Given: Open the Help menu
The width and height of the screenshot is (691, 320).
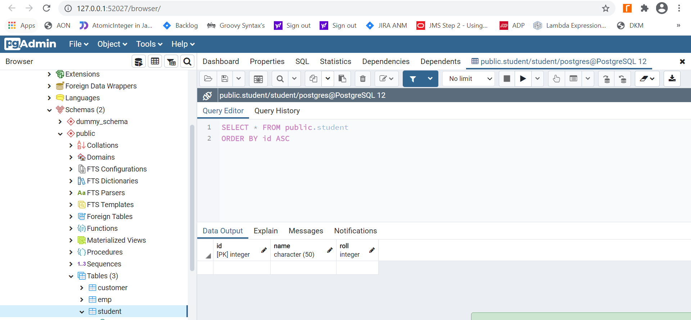Looking at the screenshot, I should (x=183, y=44).
